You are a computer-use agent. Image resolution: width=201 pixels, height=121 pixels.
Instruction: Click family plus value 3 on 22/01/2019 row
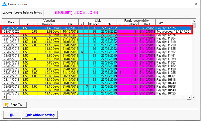click(x=120, y=73)
